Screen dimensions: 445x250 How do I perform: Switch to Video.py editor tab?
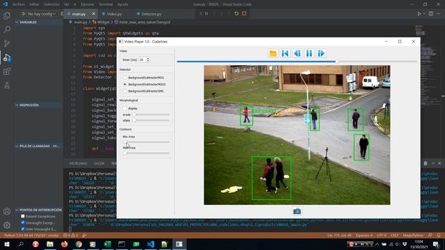[x=114, y=14]
